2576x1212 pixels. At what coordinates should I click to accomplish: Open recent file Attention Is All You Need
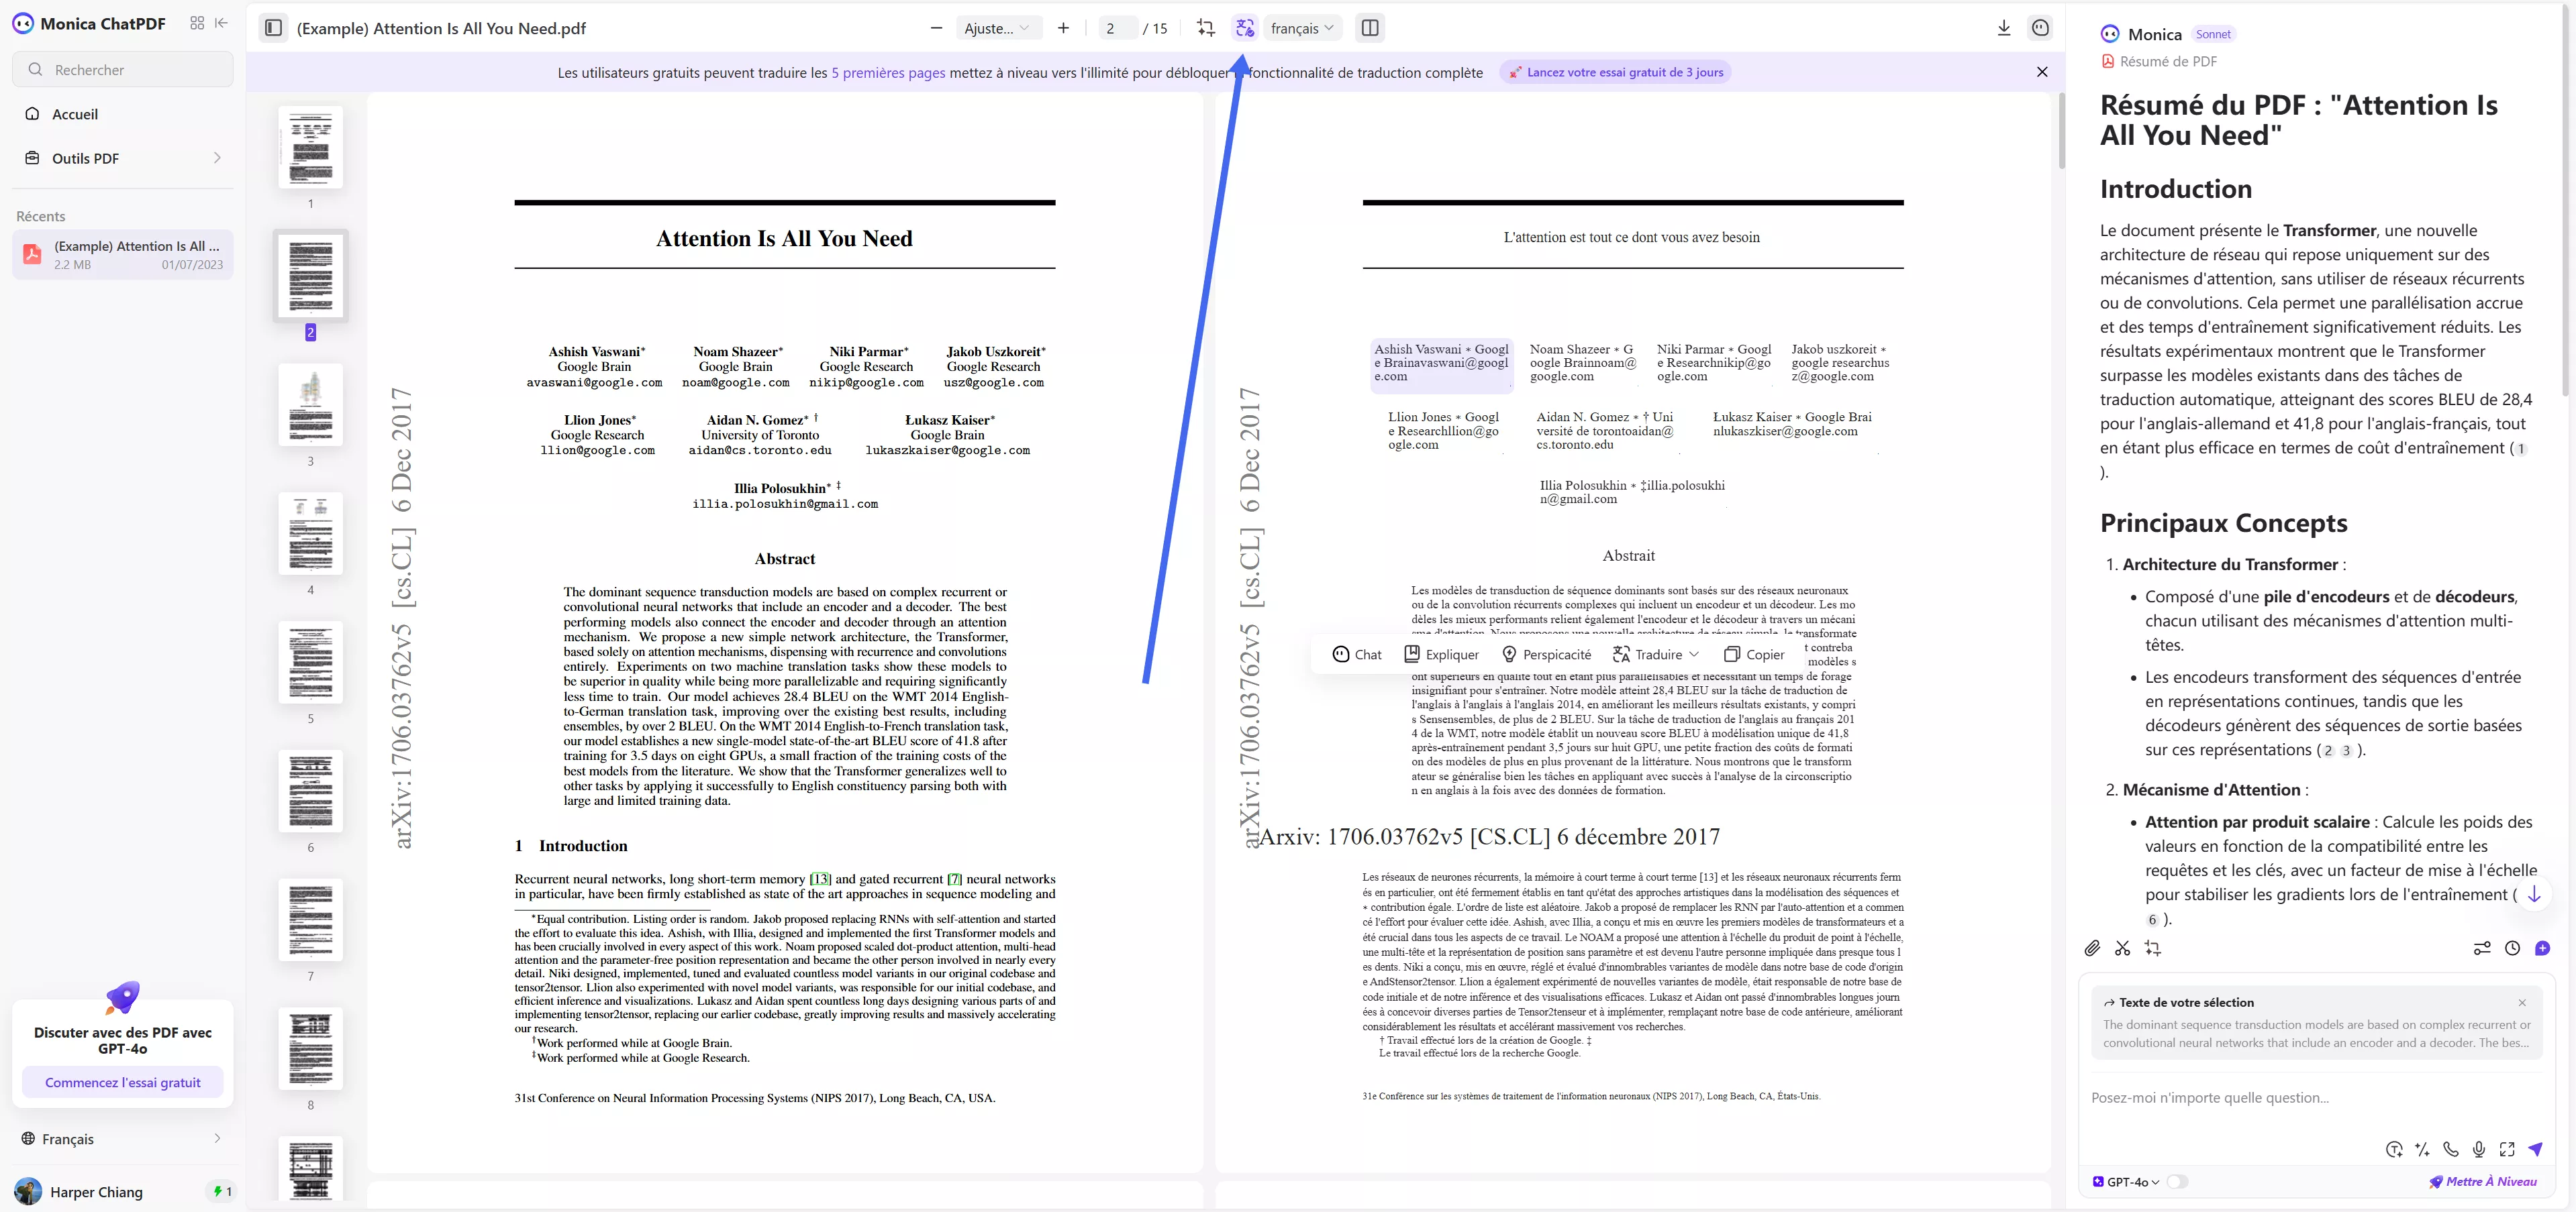(x=123, y=255)
